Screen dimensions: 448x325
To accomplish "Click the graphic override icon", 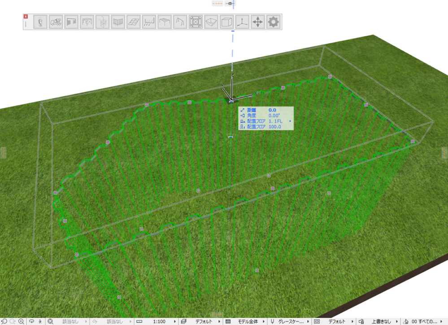I will point(361,321).
